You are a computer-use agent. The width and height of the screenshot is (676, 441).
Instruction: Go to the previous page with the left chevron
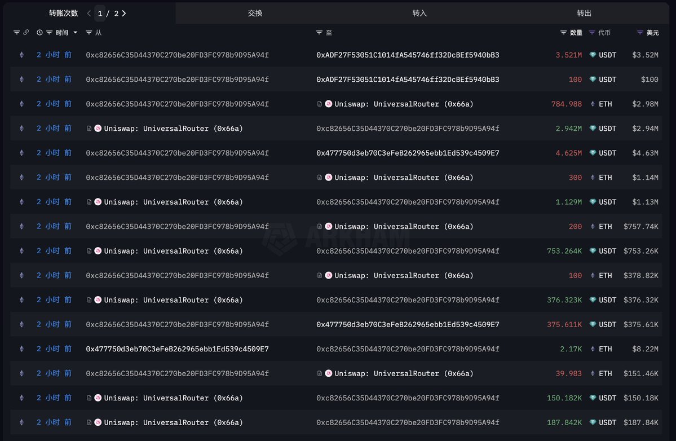point(89,14)
